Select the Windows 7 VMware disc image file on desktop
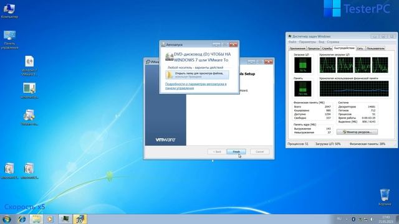This screenshot has height=224, width=399. (x=29, y=65)
